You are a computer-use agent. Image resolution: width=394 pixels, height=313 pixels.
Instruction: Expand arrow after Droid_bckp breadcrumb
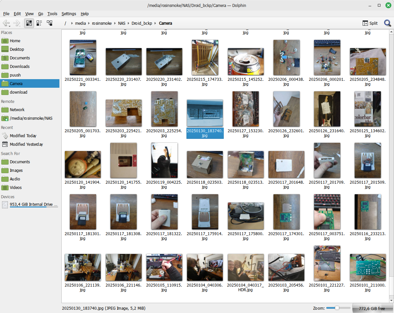155,23
